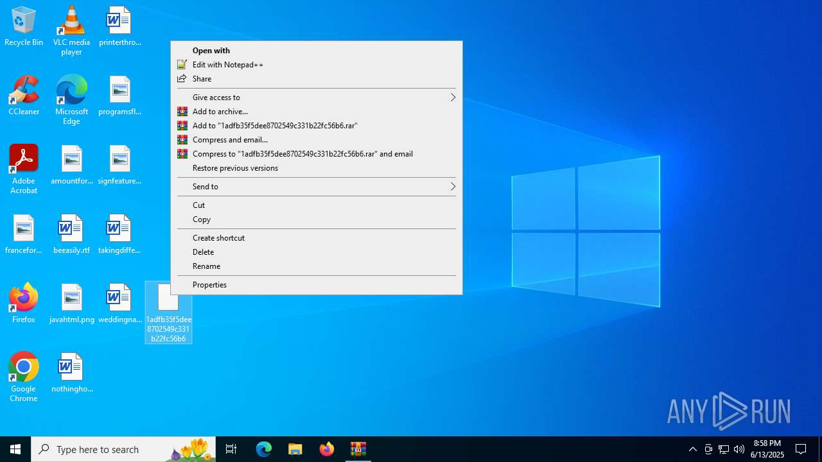Open the Recycle Bin desktop icon
This screenshot has height=462, width=822.
pyautogui.click(x=24, y=27)
